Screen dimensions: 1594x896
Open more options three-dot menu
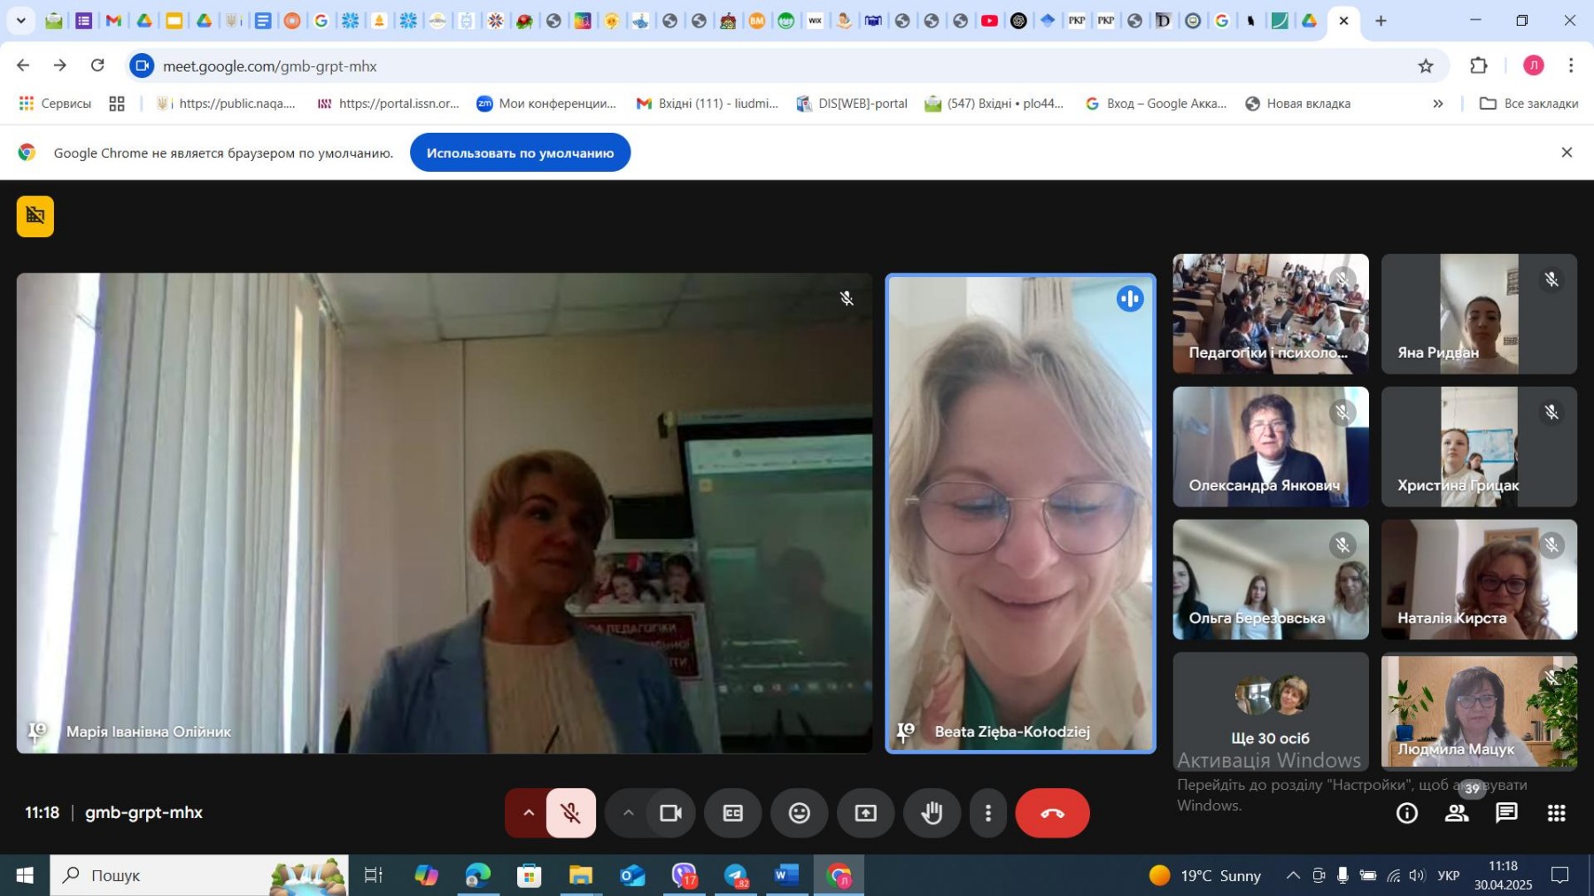click(988, 813)
